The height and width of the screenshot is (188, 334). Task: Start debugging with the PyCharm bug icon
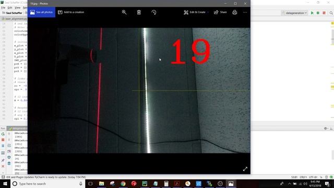(x=318, y=13)
